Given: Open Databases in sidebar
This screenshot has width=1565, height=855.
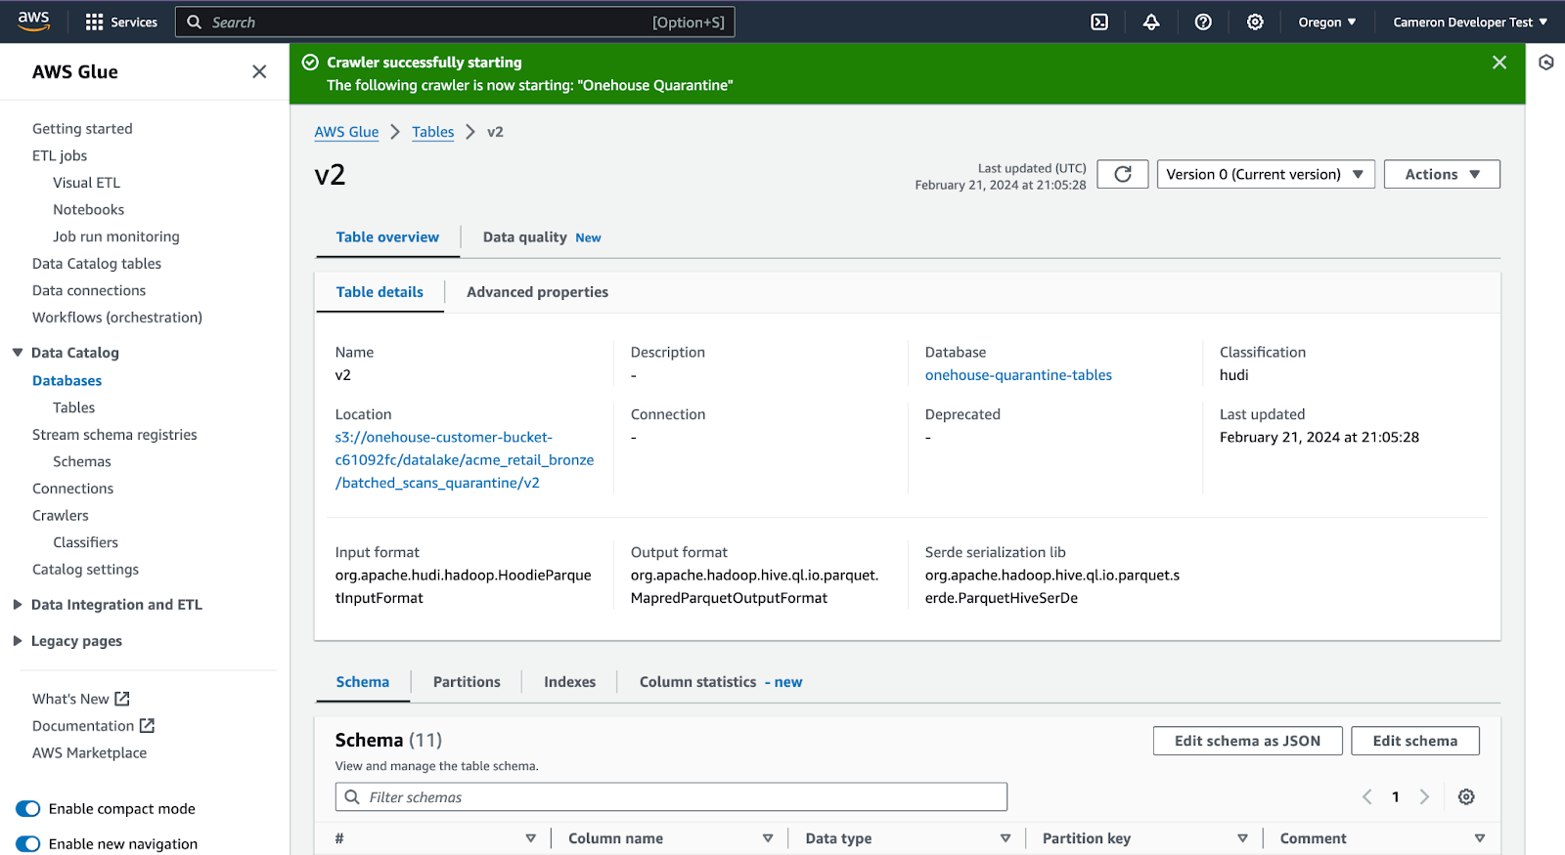Looking at the screenshot, I should tap(67, 380).
